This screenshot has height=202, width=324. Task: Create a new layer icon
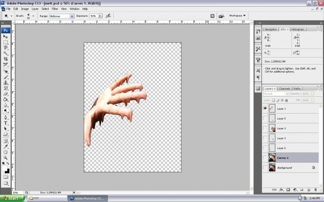(x=308, y=190)
